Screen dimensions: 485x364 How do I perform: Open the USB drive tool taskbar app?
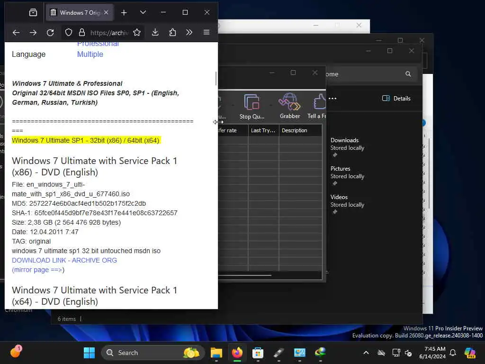coord(278,353)
